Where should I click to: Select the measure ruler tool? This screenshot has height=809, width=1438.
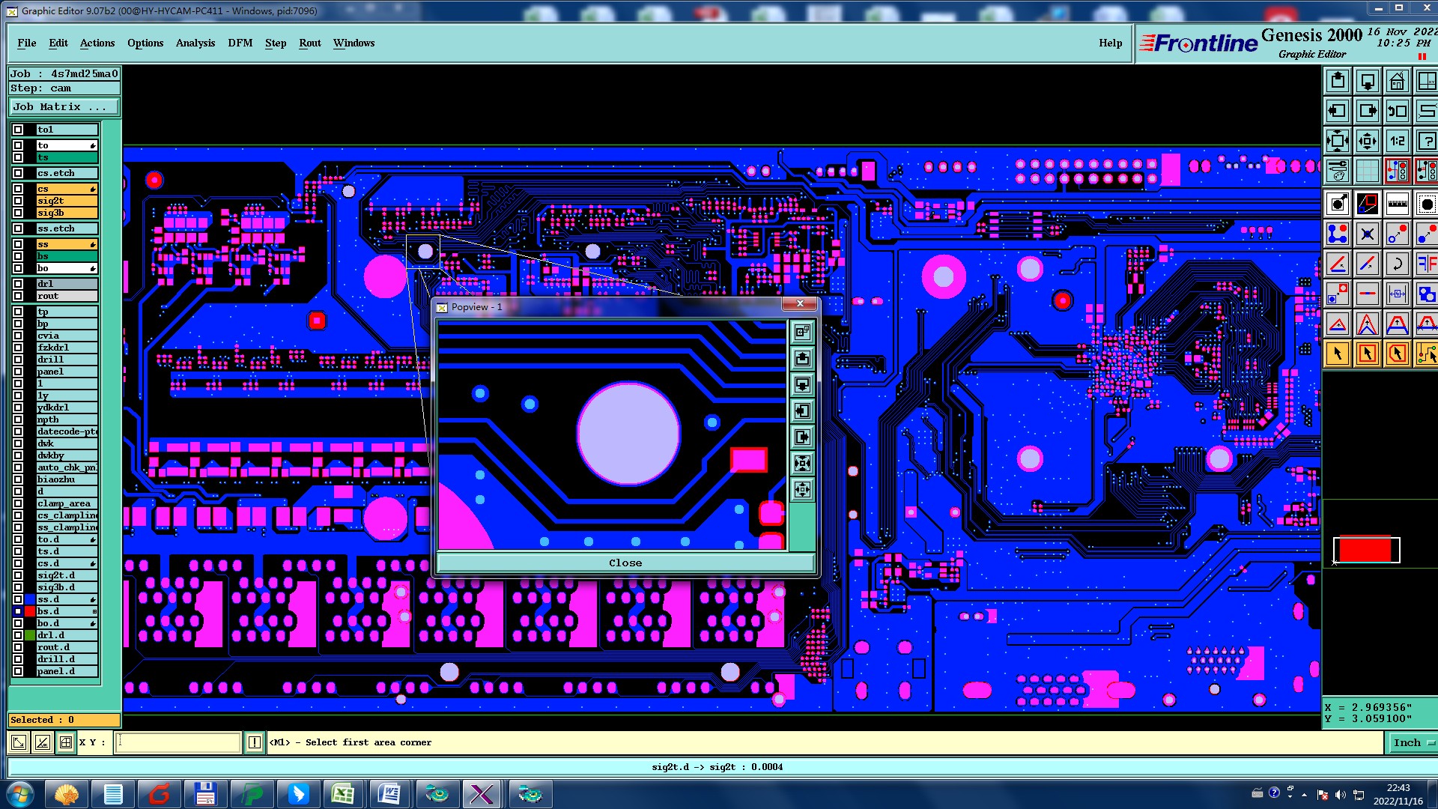pyautogui.click(x=1397, y=204)
